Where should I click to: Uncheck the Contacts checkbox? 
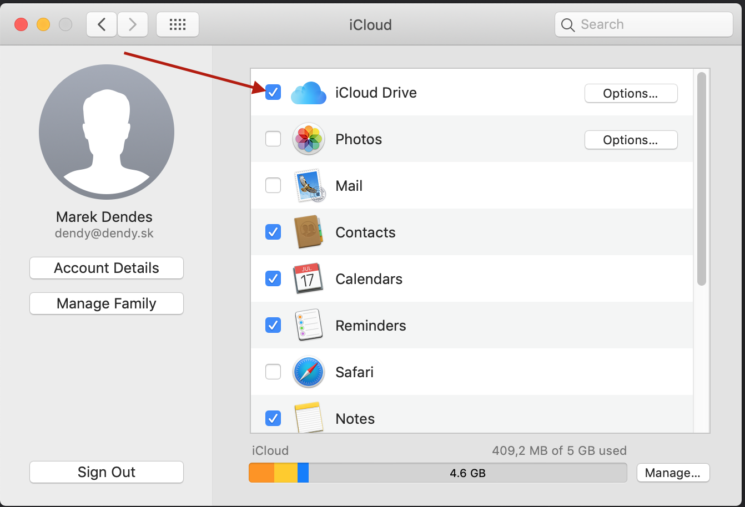(273, 232)
